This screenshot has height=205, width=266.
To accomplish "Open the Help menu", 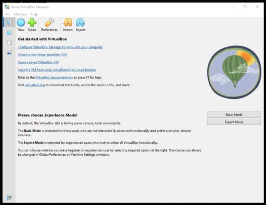I will tap(34, 14).
